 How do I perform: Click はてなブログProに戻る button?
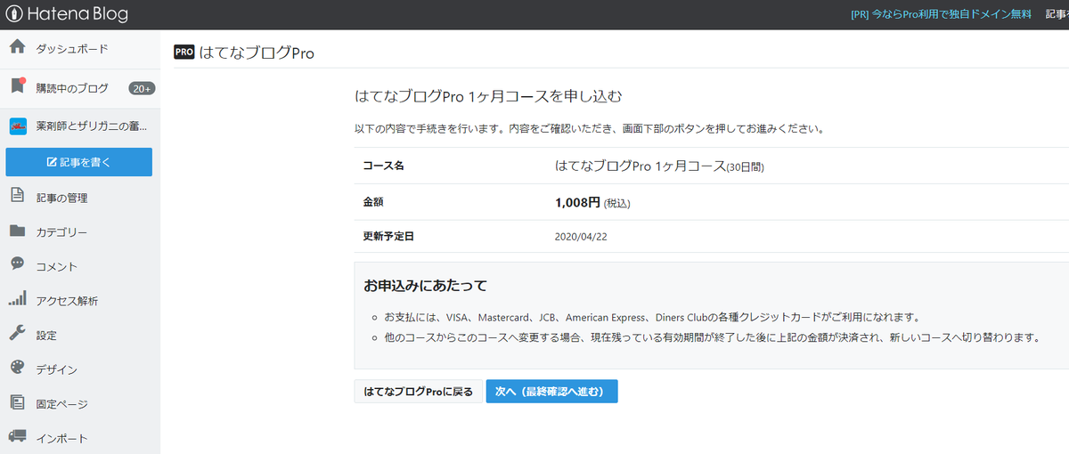pyautogui.click(x=419, y=392)
